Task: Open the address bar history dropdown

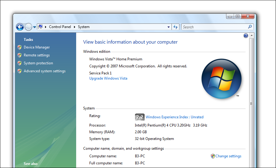Action: (x=168, y=27)
